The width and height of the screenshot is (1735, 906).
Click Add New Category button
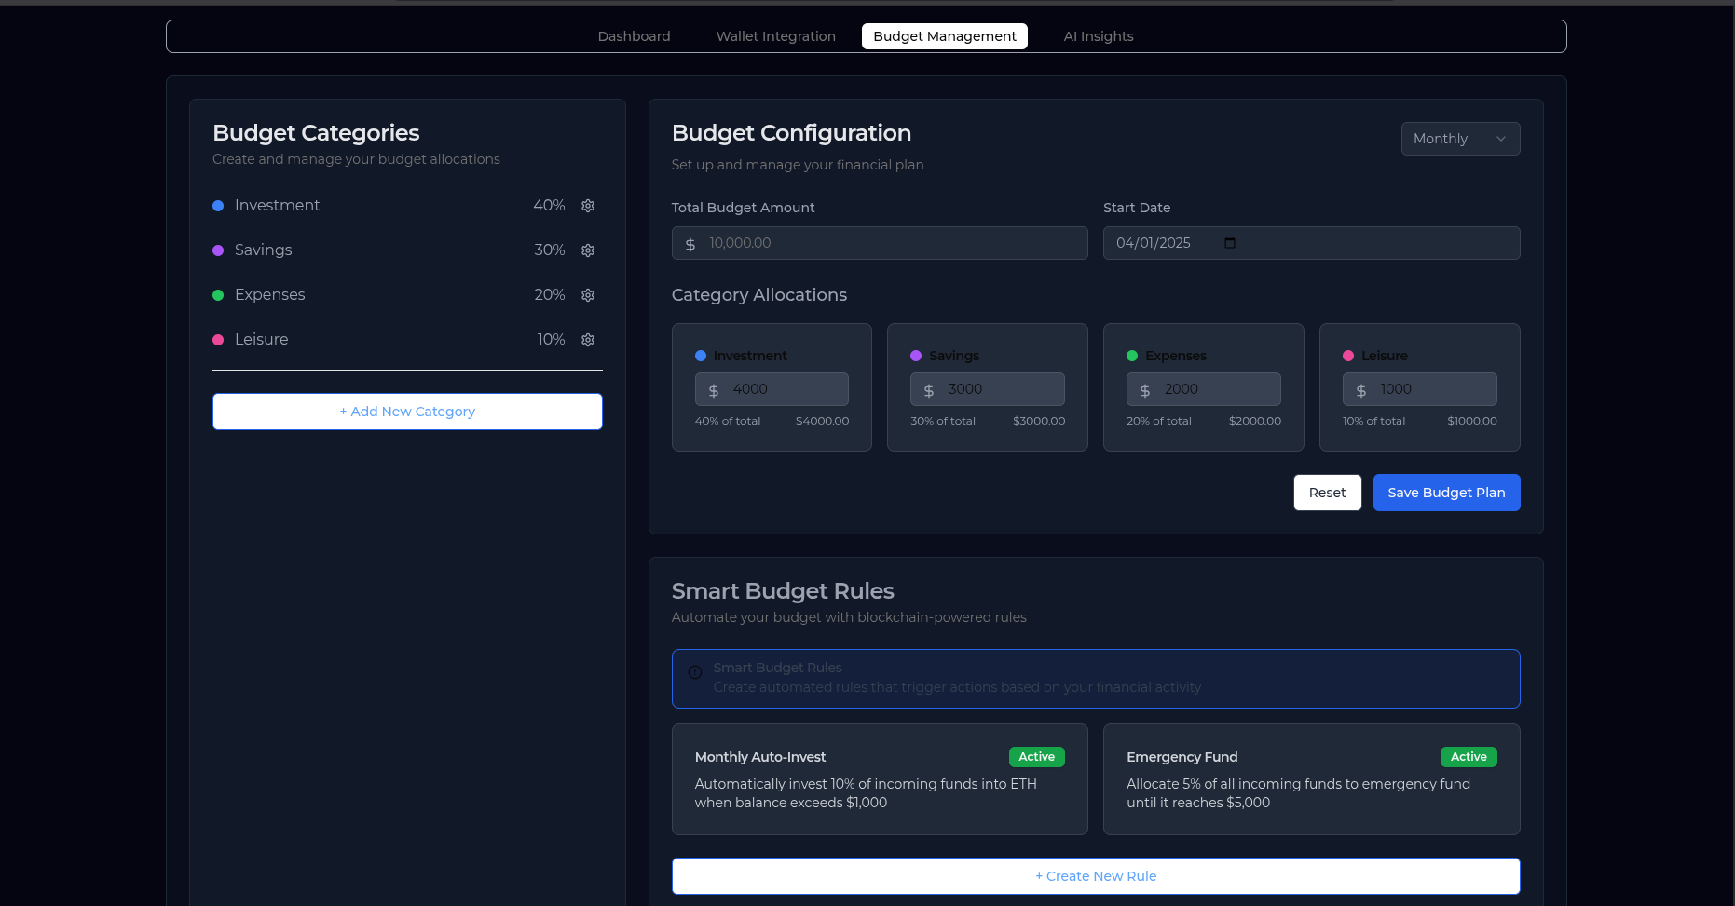[407, 412]
